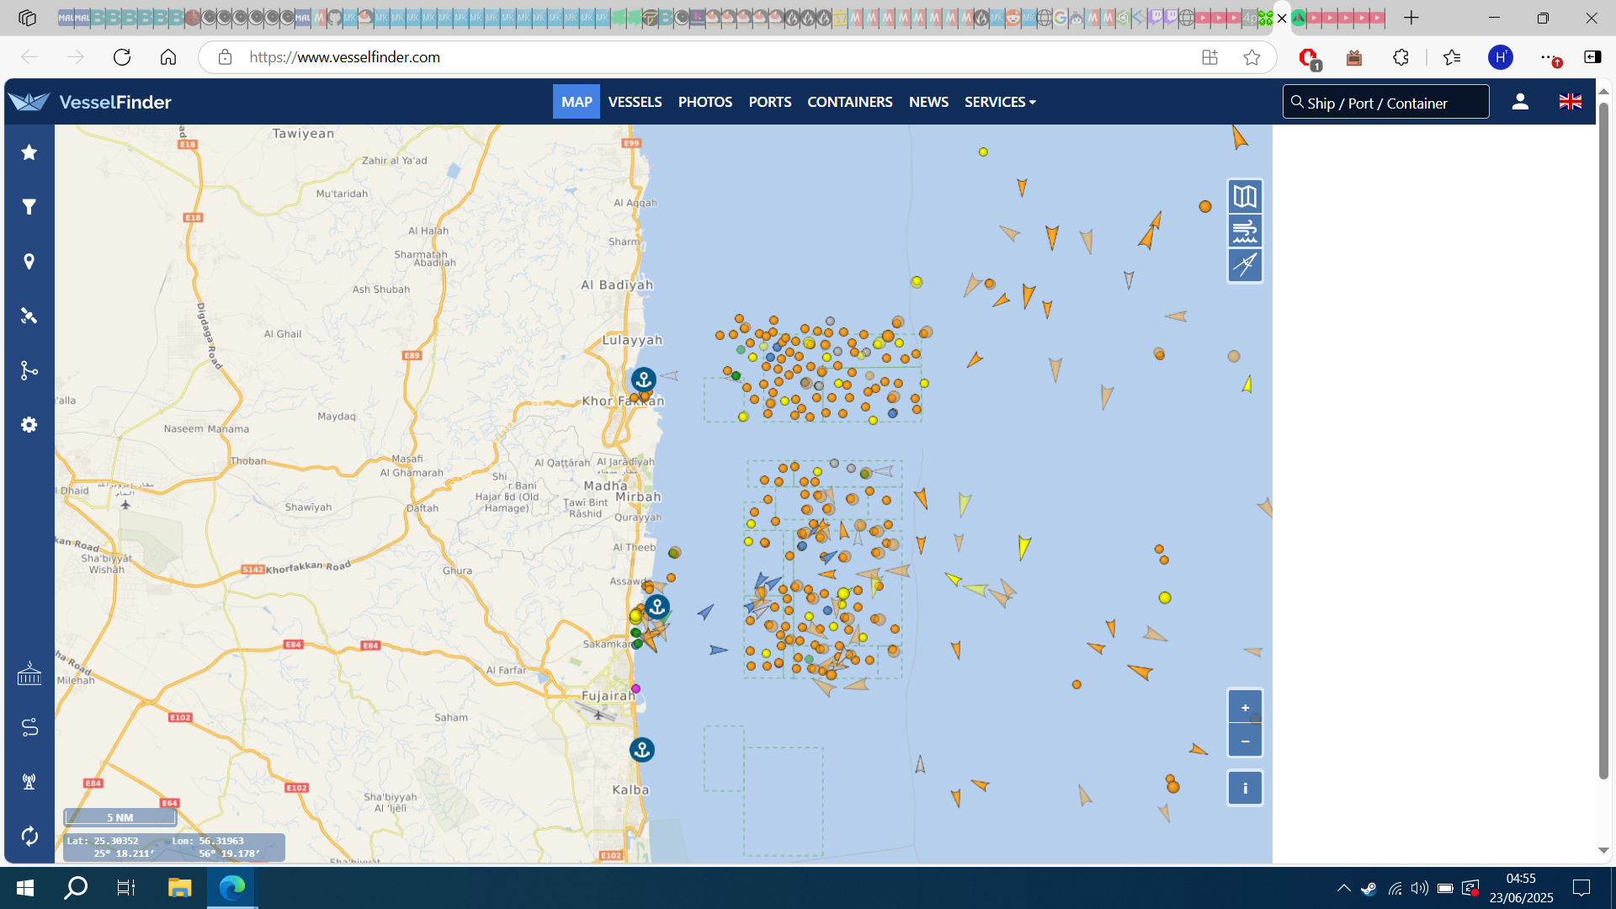Open the PHOTOS menu item
1616x909 pixels.
[x=705, y=102]
